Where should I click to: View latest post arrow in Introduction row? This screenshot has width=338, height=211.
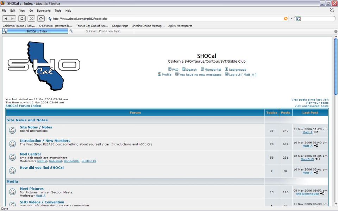(316, 146)
